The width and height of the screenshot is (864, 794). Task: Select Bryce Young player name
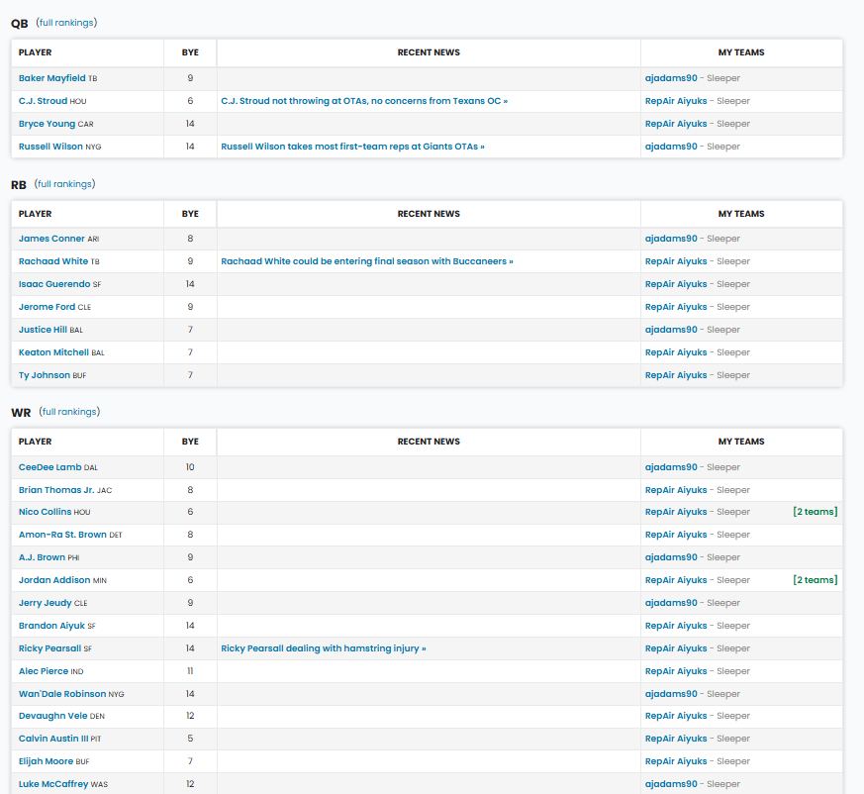click(47, 124)
